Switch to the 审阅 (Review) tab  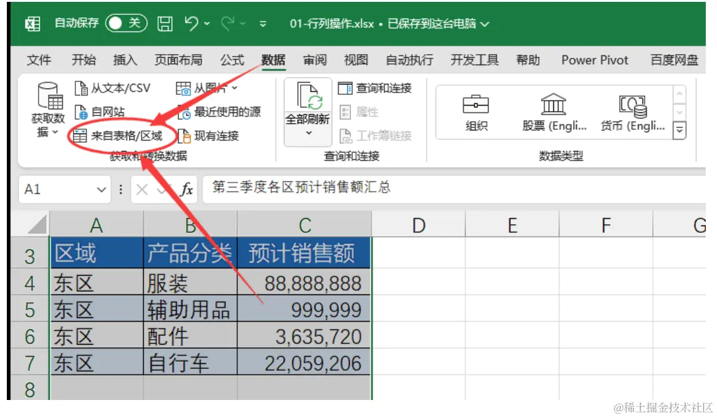pos(314,60)
